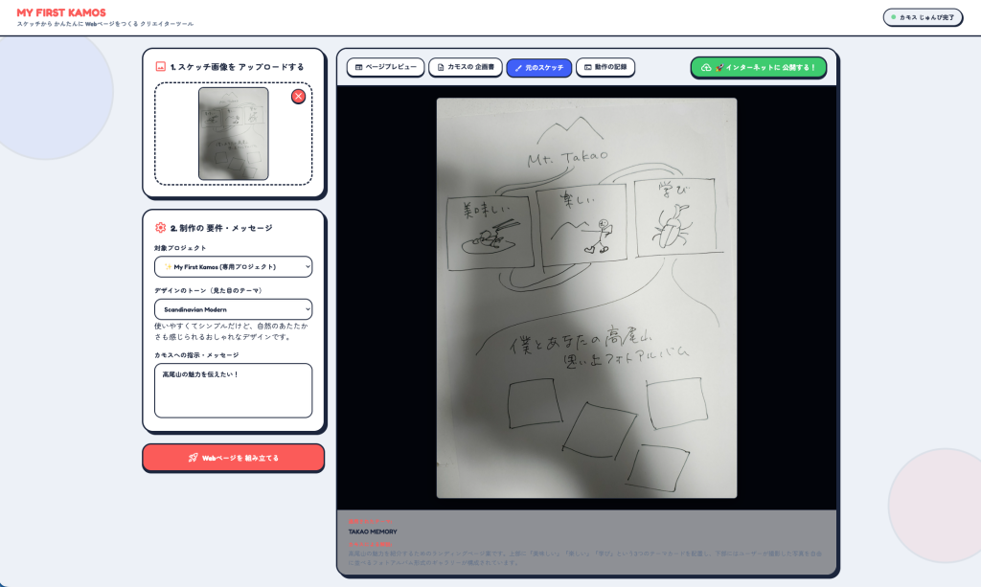Viewport: 981px width, 587px height.
Task: Click the 対象プロジェクト label
Action: coord(180,248)
